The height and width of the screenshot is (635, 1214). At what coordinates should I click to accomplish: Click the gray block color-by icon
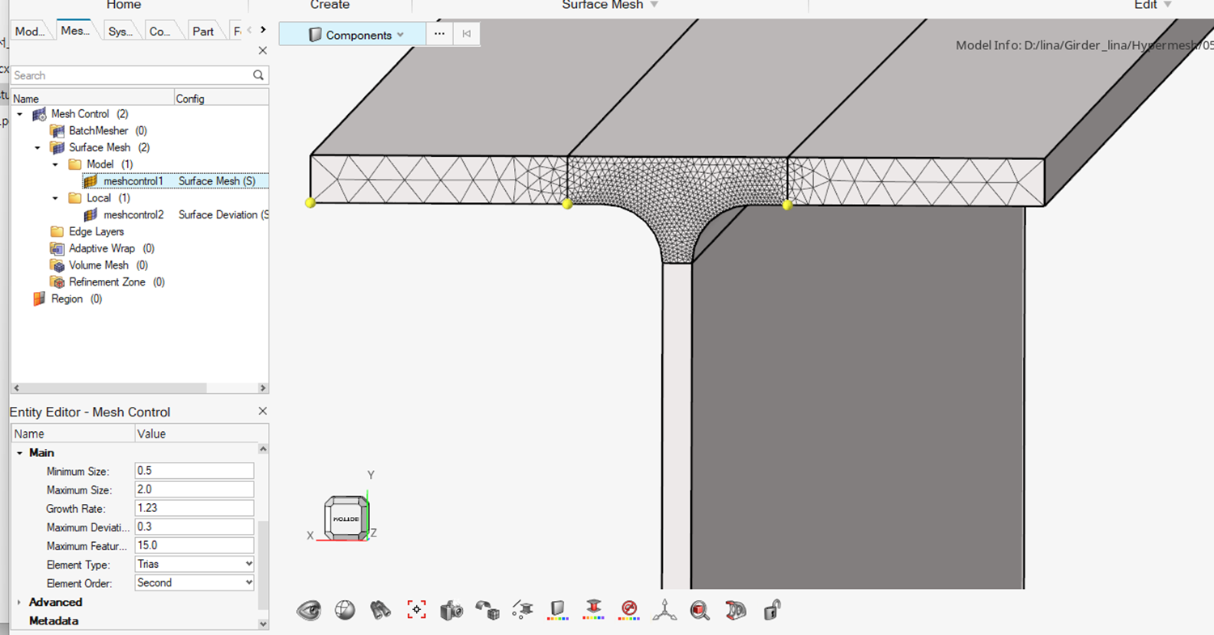click(x=558, y=610)
